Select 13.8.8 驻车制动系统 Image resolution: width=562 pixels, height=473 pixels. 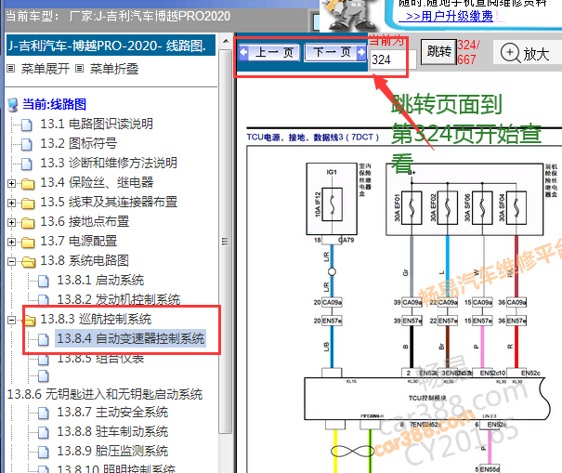(112, 431)
